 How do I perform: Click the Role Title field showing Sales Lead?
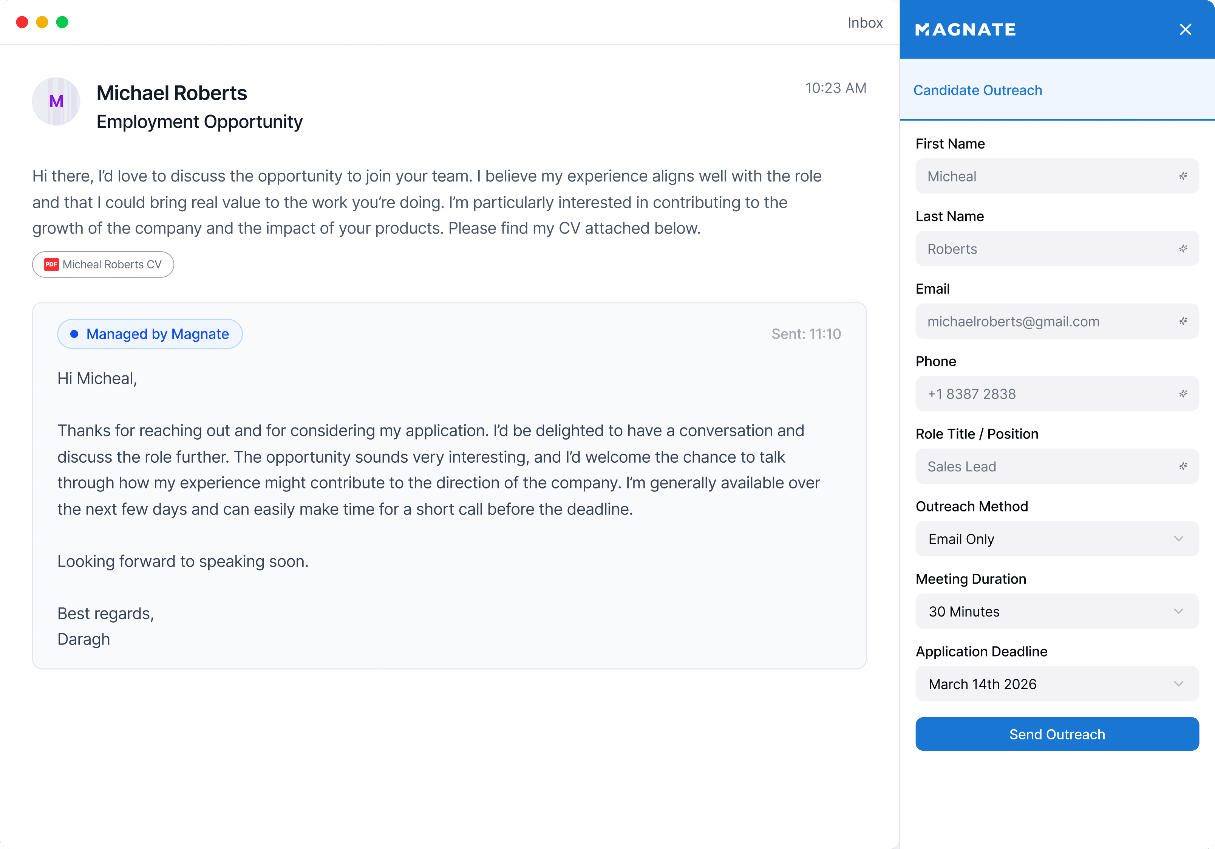pyautogui.click(x=1057, y=466)
